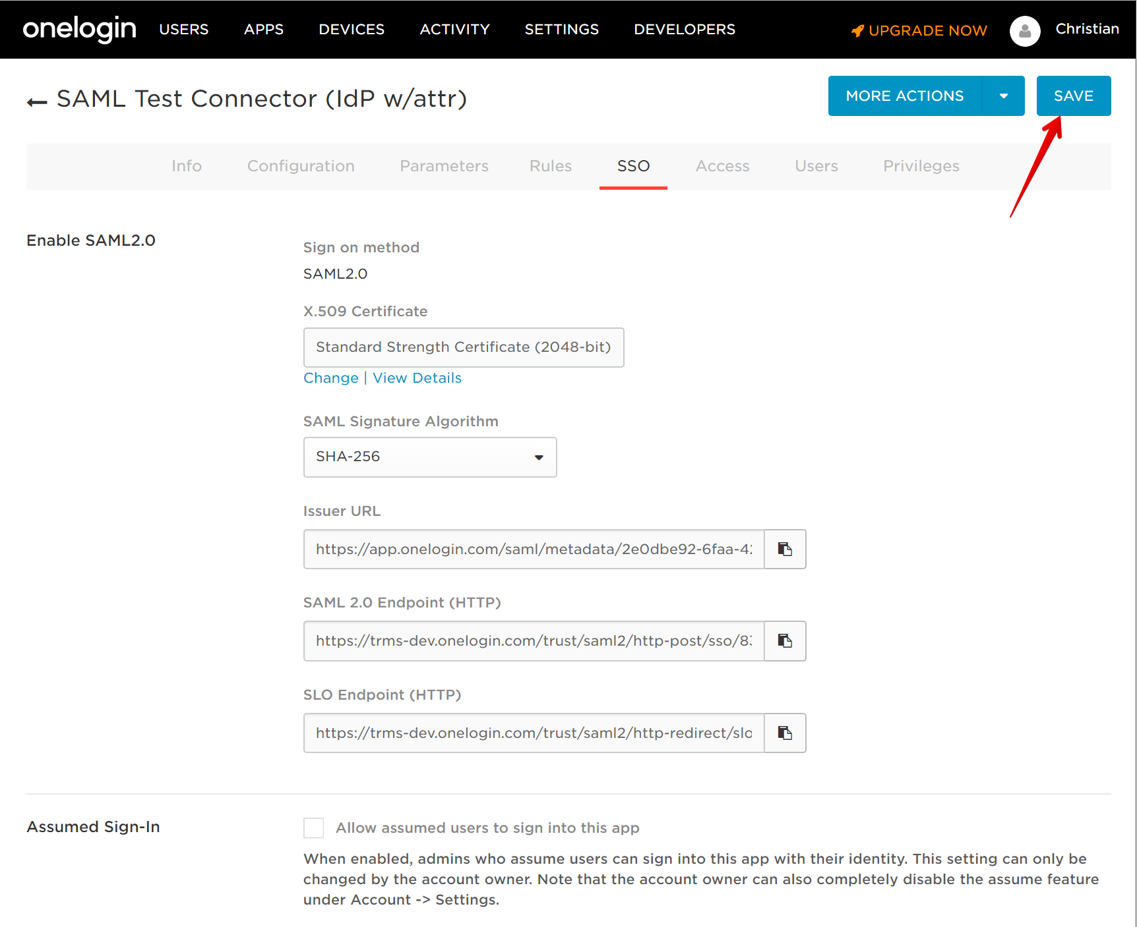Viewport: 1137px width, 927px height.
Task: Copy the Issuer URL to clipboard
Action: pos(785,549)
